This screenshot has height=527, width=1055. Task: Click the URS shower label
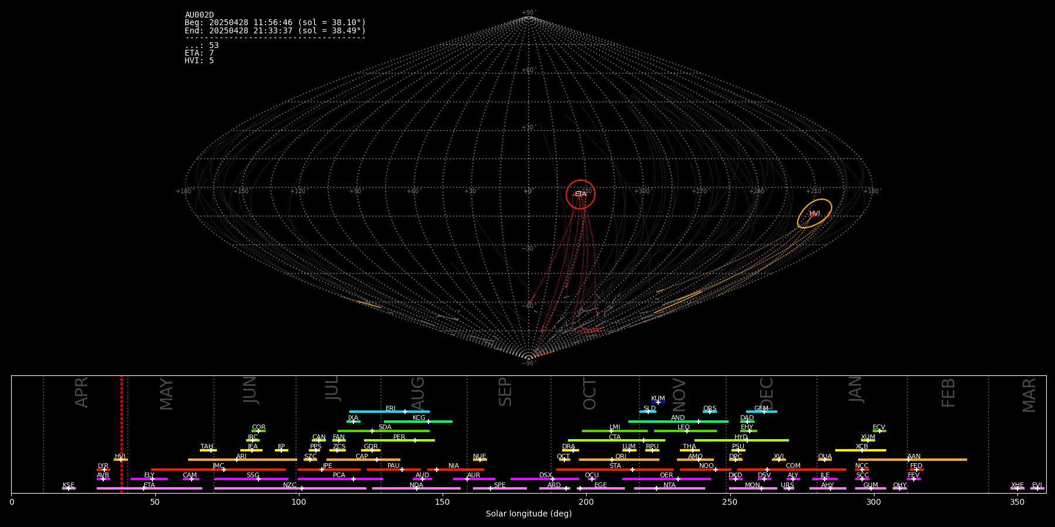pos(788,485)
